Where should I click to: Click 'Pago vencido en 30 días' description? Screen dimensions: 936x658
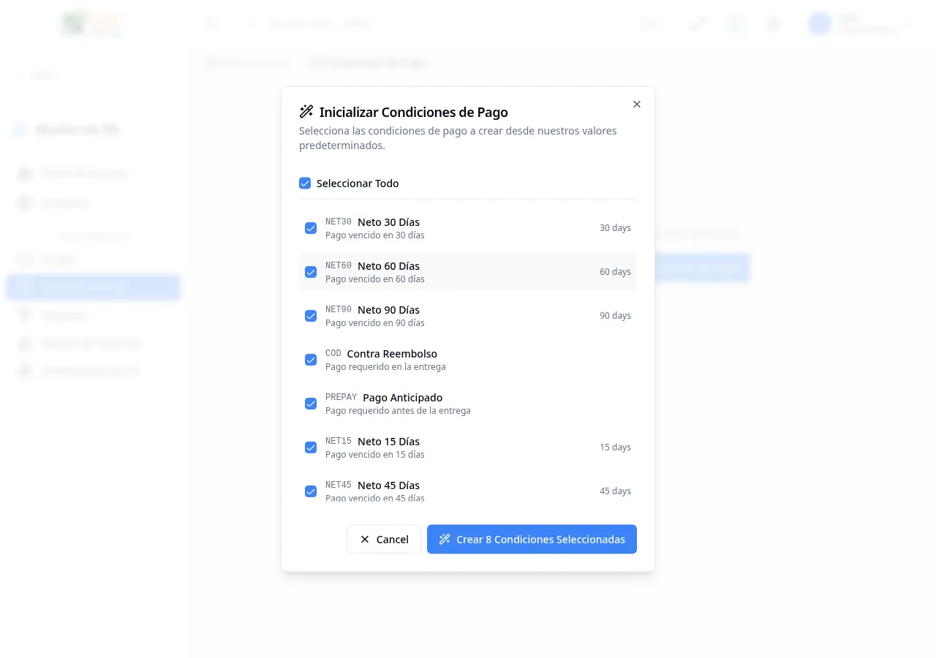coord(375,235)
